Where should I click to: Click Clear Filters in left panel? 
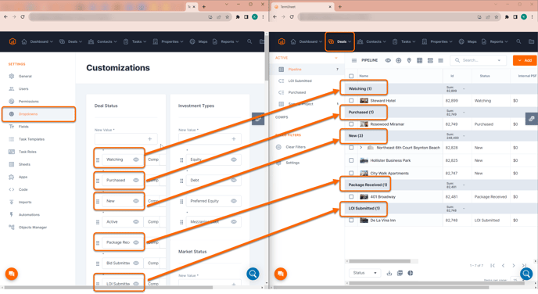point(296,147)
